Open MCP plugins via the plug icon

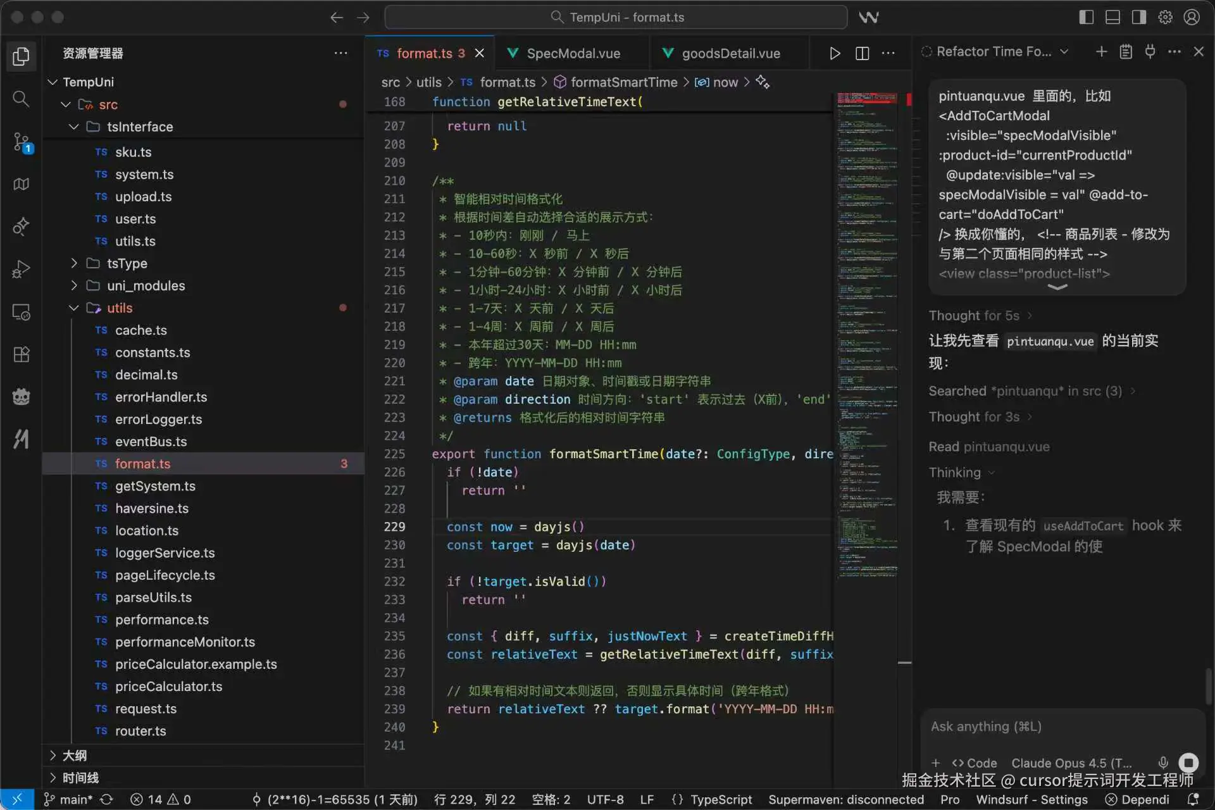[x=1150, y=51]
